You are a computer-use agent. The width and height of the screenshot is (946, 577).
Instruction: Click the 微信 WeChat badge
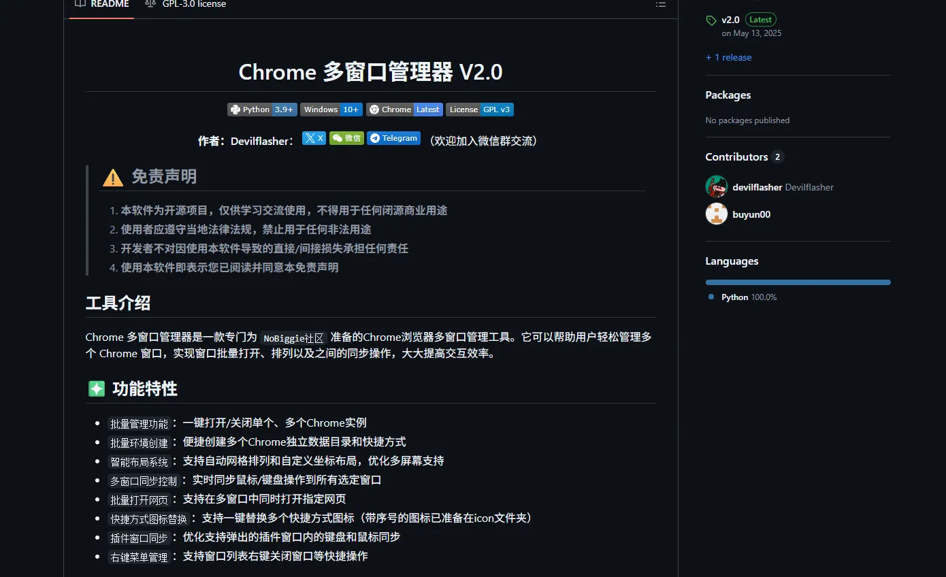click(346, 137)
